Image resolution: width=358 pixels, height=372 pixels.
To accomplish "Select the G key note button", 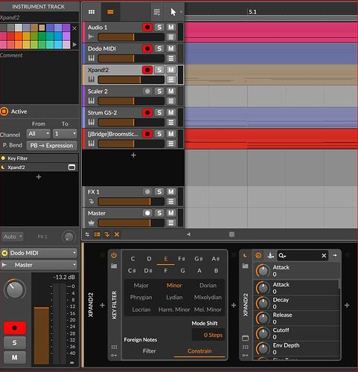I will click(182, 271).
